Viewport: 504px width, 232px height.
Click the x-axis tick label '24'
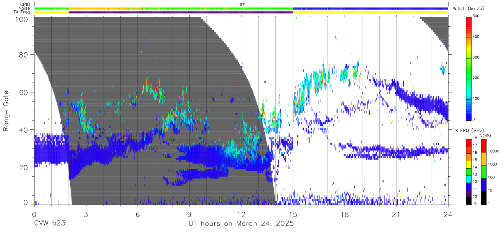pos(448,214)
